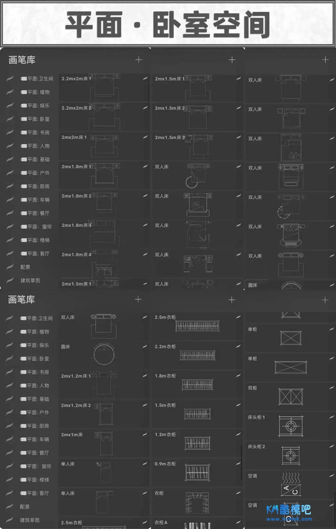The image size is (336, 529).
Task: Click plus icon beside upper 画笔库 title
Action: pos(139,60)
